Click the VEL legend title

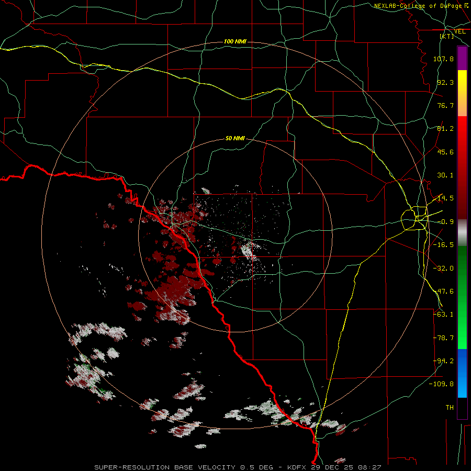pyautogui.click(x=459, y=31)
